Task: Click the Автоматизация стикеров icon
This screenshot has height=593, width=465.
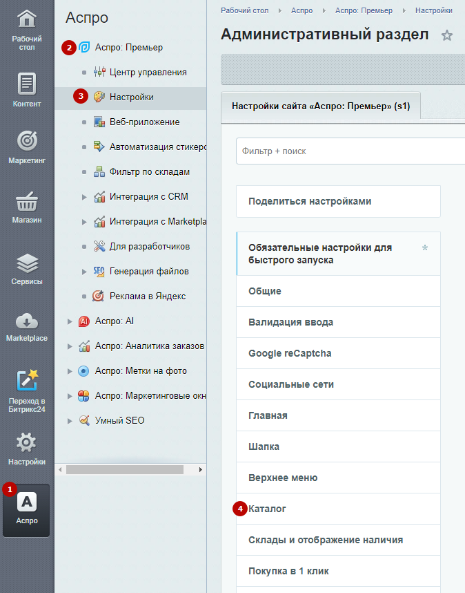Action: pos(99,147)
